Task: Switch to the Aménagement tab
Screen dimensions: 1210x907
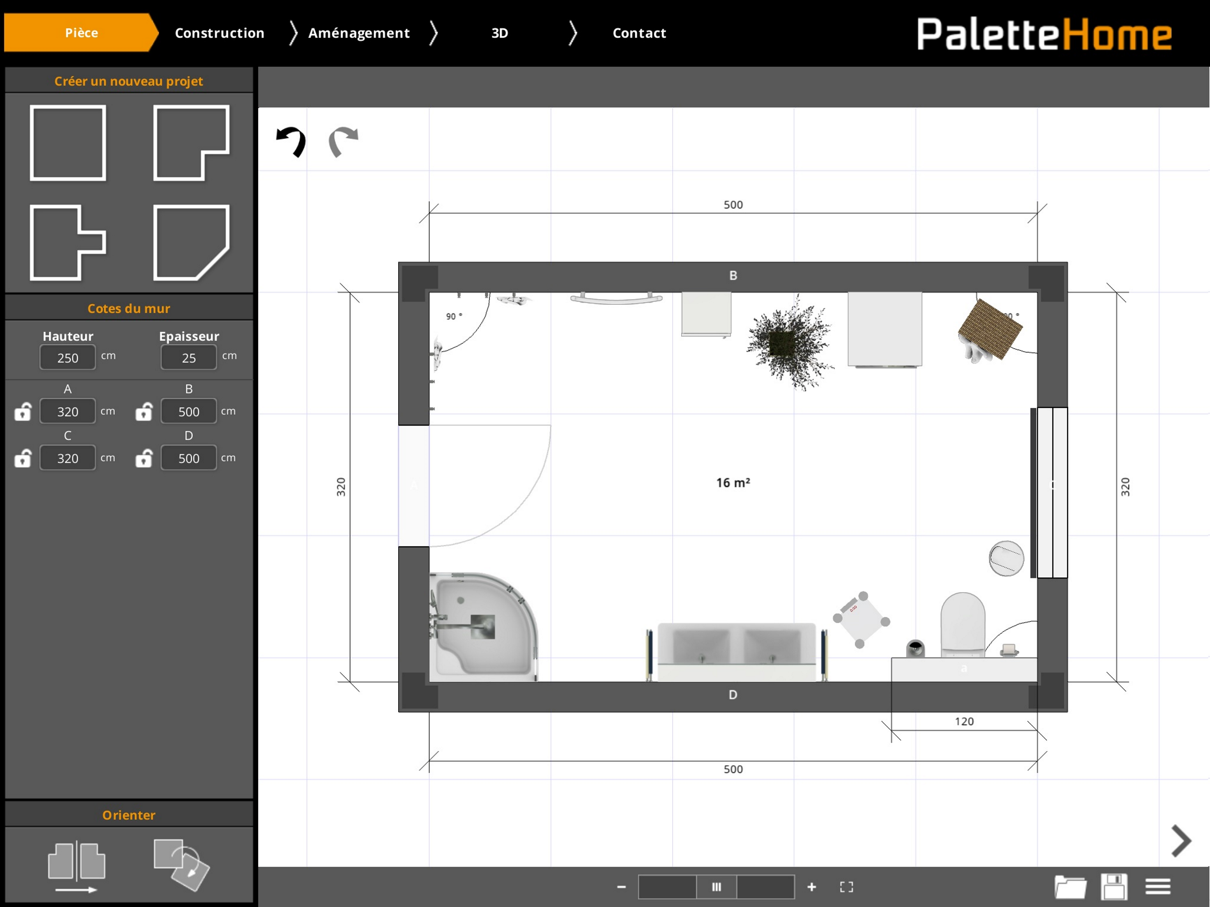Action: (x=359, y=33)
